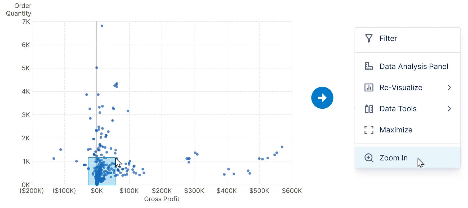468x208 pixels.
Task: Choose the Maximize menu entry
Action: (x=396, y=130)
